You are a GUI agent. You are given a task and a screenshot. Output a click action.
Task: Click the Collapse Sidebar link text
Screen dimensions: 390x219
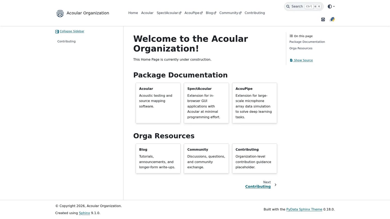(72, 31)
